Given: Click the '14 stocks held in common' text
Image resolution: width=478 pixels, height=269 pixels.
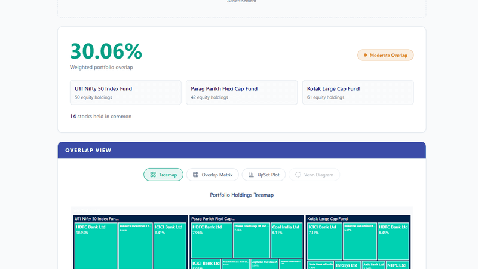Looking at the screenshot, I should coord(101,116).
